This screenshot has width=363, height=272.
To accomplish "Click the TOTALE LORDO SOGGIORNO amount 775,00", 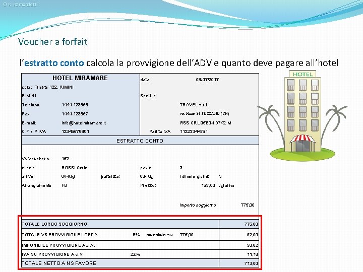I will tap(251, 224).
